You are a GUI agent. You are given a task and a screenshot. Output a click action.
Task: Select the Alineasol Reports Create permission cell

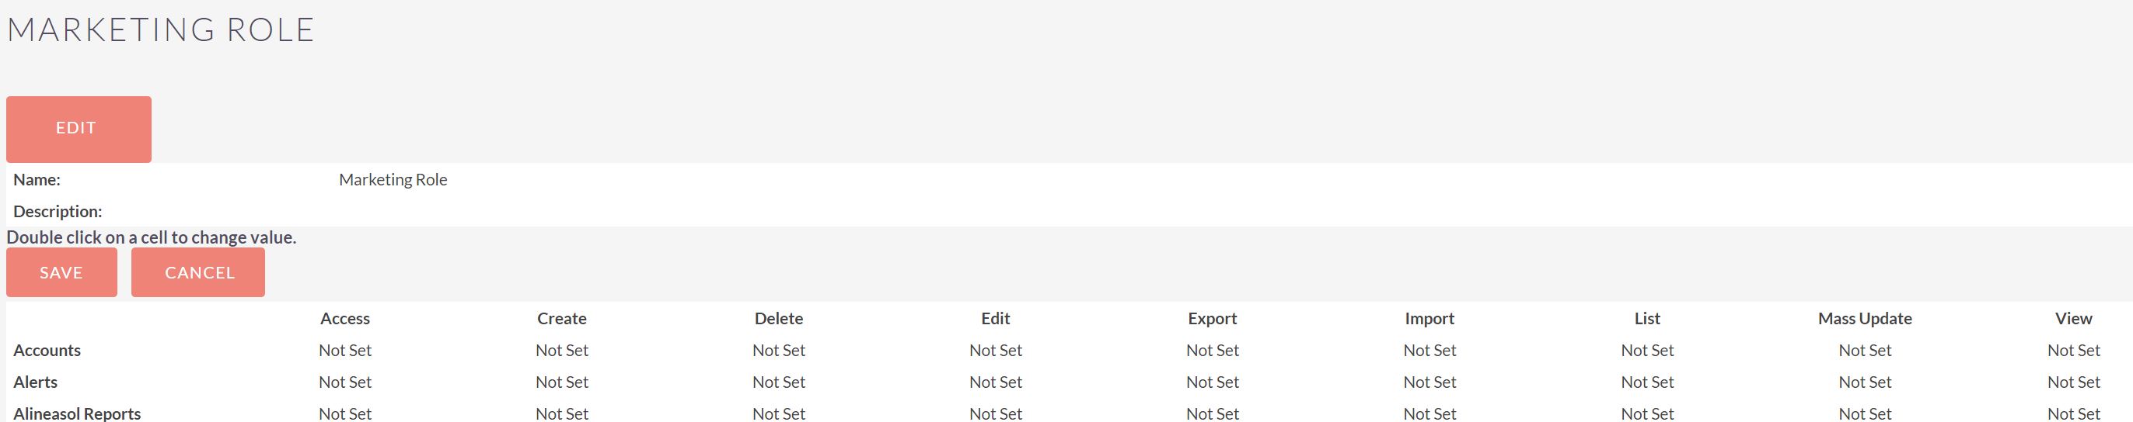[x=562, y=413]
